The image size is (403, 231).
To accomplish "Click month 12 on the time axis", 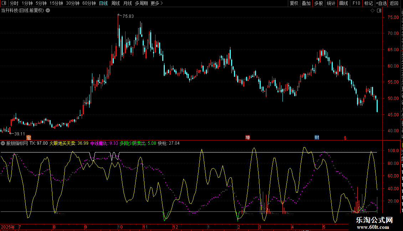I will click(x=175, y=227).
